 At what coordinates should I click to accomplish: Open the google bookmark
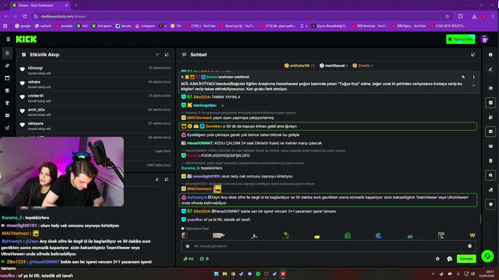23,26
